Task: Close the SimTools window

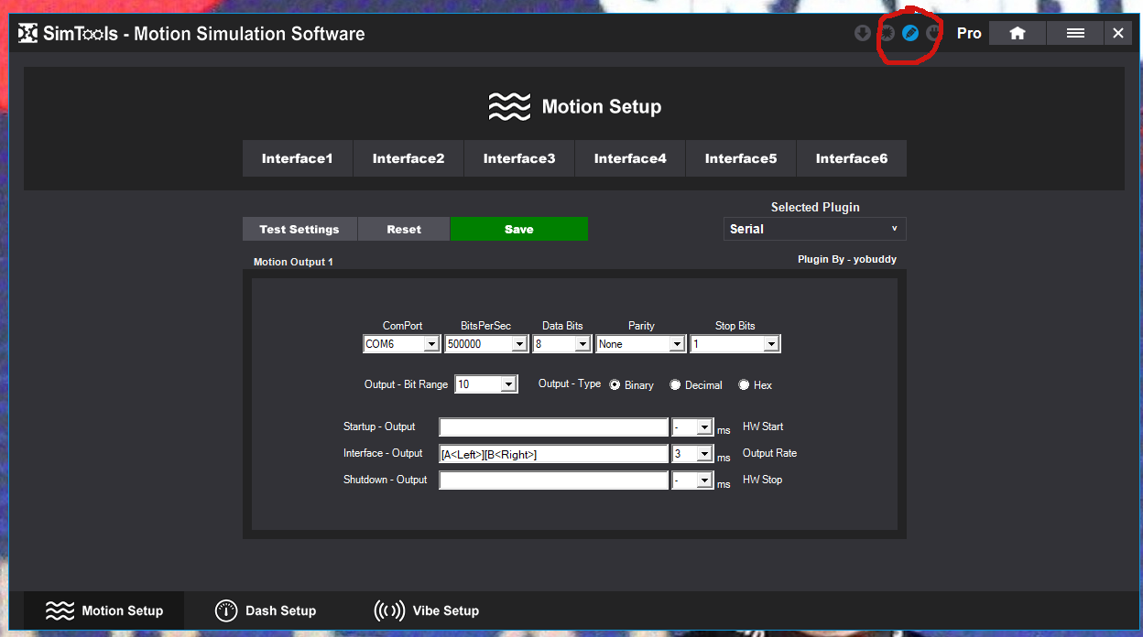Action: click(x=1118, y=33)
